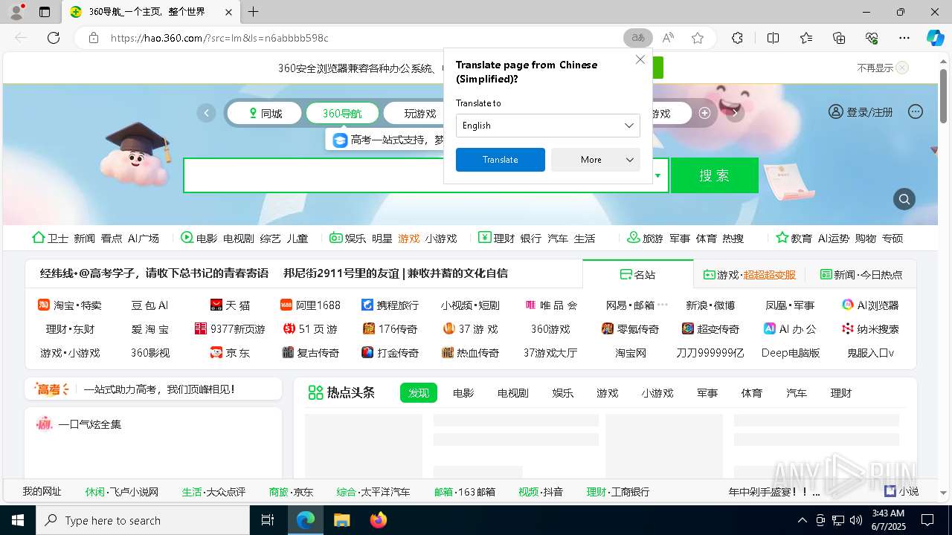
Task: Open the 天猫 site link
Action: [230, 305]
